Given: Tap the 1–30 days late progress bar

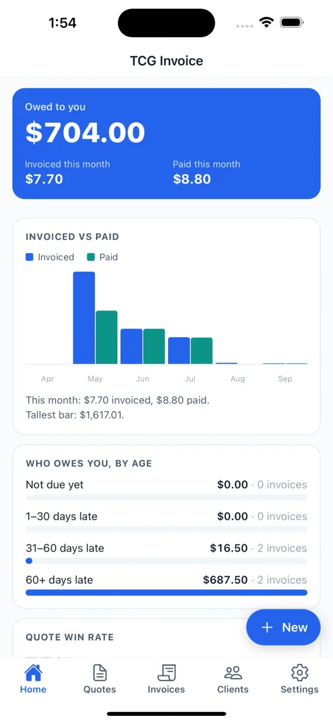Looking at the screenshot, I should point(167,529).
